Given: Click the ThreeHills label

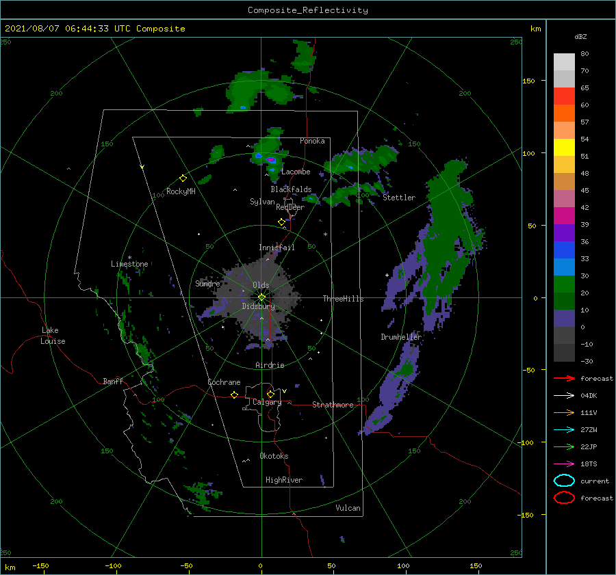Looking at the screenshot, I should (x=344, y=299).
